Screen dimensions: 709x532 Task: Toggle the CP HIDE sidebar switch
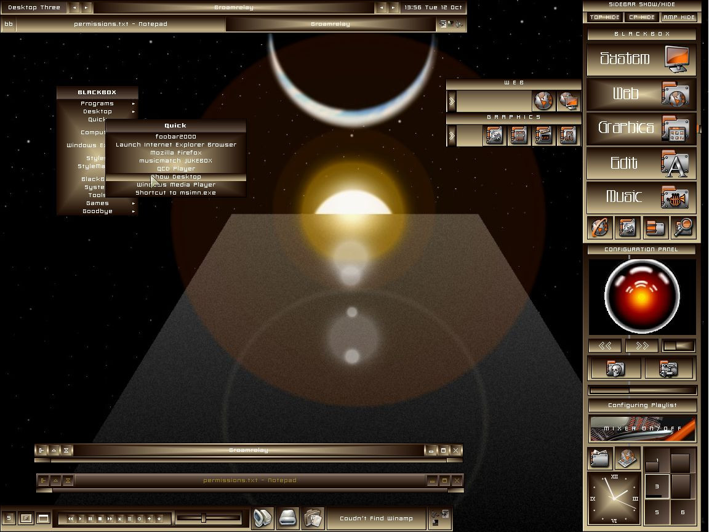pos(642,17)
